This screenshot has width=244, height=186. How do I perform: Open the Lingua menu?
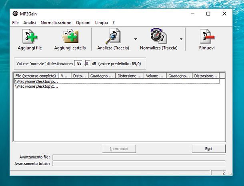click(x=102, y=23)
